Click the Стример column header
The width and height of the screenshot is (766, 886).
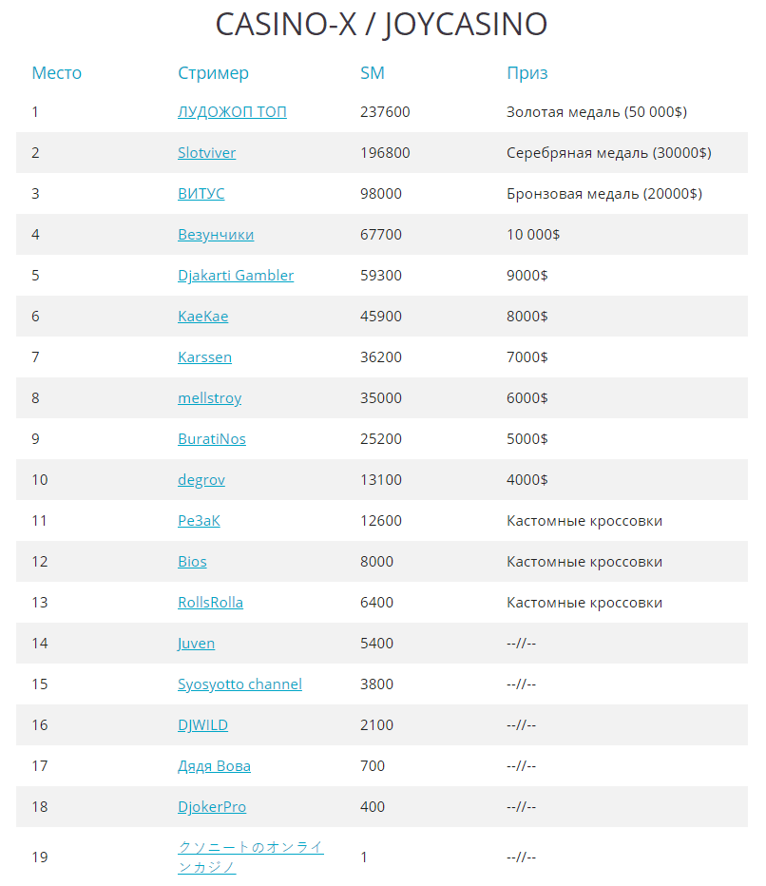tap(213, 73)
